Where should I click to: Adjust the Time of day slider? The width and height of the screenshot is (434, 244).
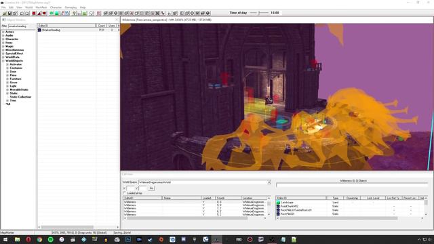pyautogui.click(x=259, y=13)
